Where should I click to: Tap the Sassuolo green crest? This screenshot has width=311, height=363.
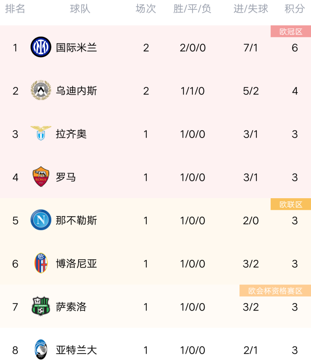[41, 306]
